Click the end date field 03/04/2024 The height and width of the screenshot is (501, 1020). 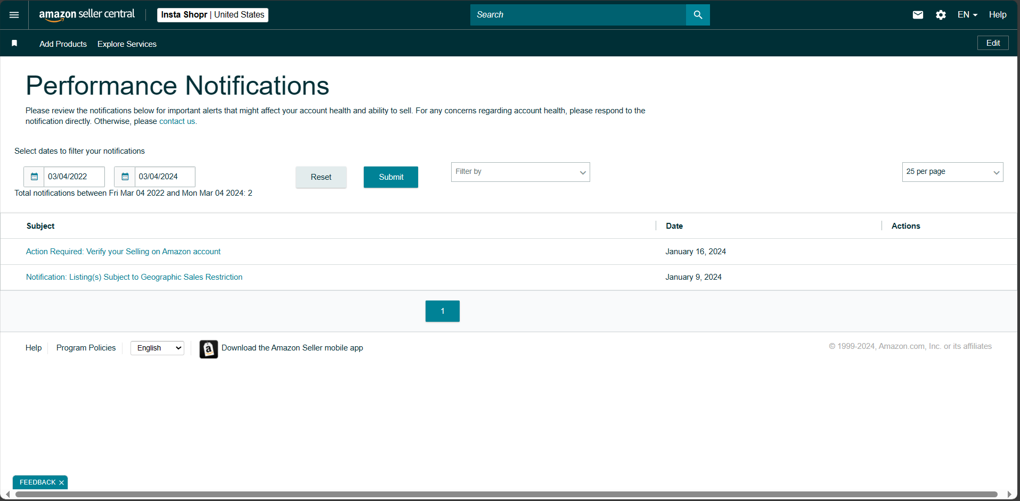tap(165, 177)
